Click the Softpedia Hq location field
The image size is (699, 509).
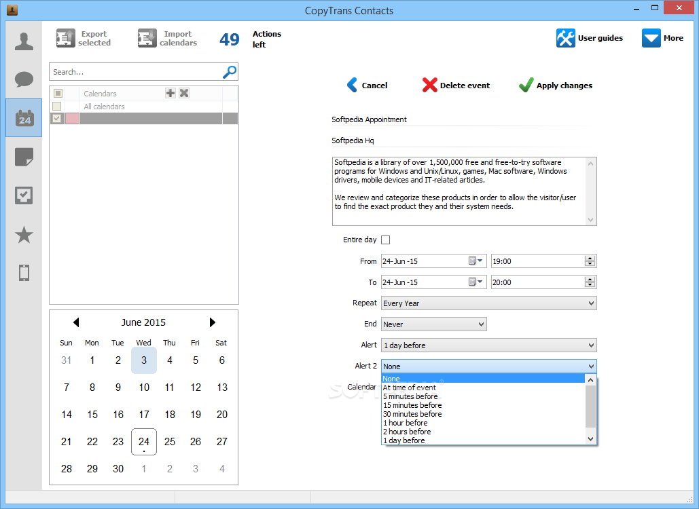(x=463, y=140)
